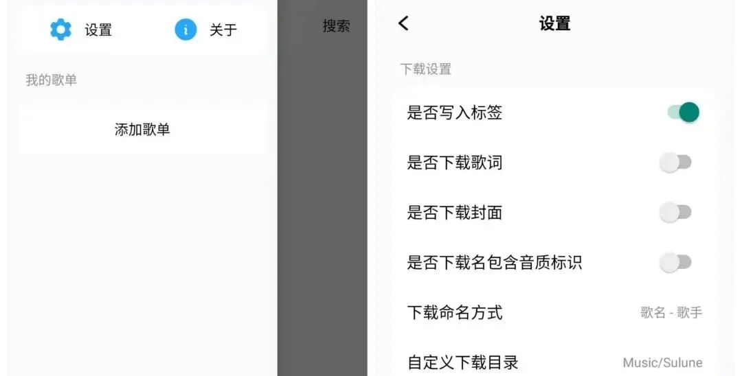The image size is (742, 376).
Task: Toggle 是否下载名包含音质标识 on
Action: tap(675, 262)
